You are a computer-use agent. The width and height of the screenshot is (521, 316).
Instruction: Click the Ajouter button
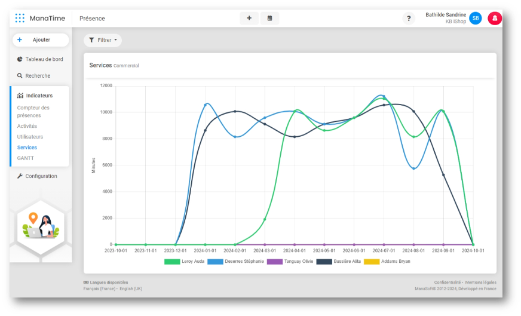pyautogui.click(x=41, y=40)
